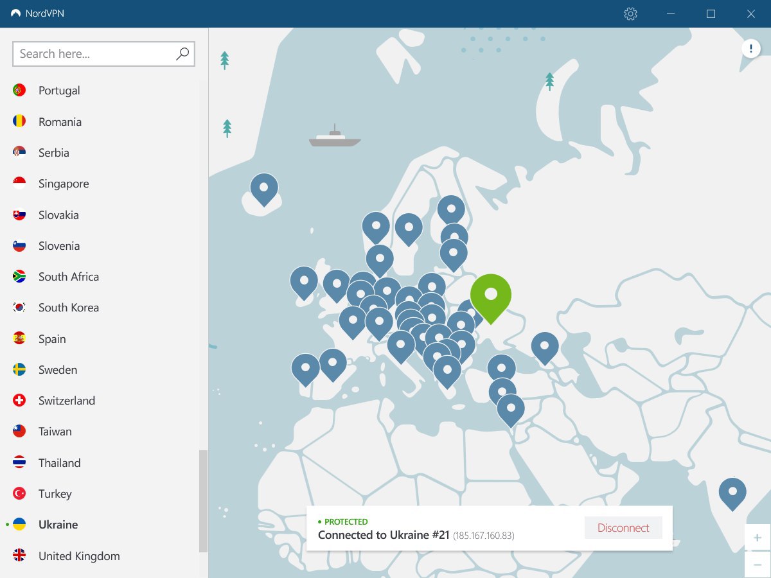771x578 pixels.
Task: Select the green Ukraine map pin
Action: 491,298
